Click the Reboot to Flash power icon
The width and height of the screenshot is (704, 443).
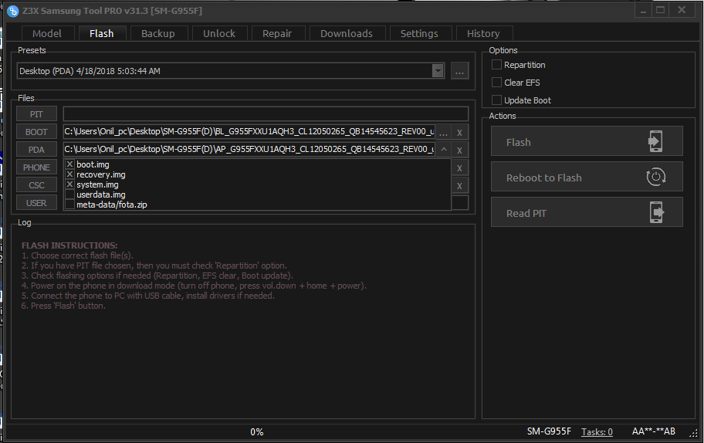(x=655, y=177)
